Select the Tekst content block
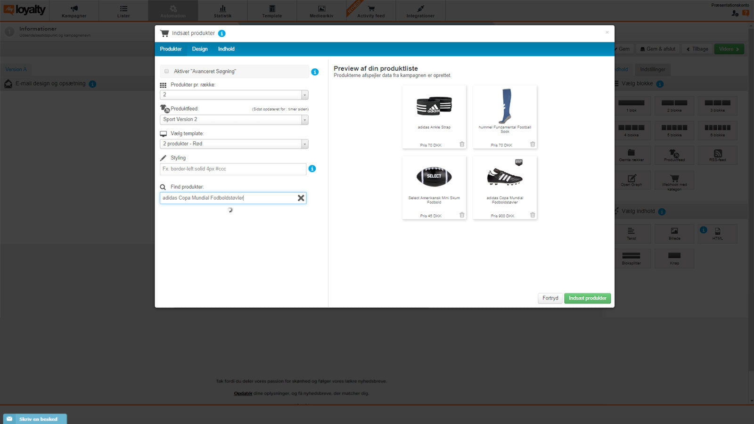 (x=631, y=234)
